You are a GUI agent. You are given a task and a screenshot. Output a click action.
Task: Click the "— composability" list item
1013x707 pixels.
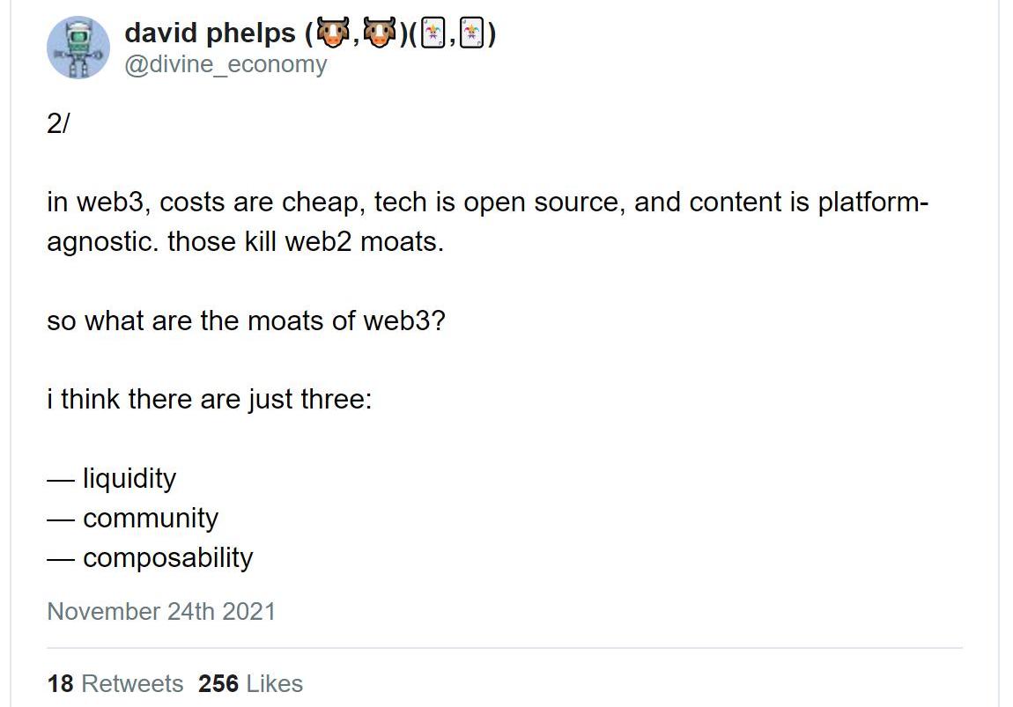(150, 558)
